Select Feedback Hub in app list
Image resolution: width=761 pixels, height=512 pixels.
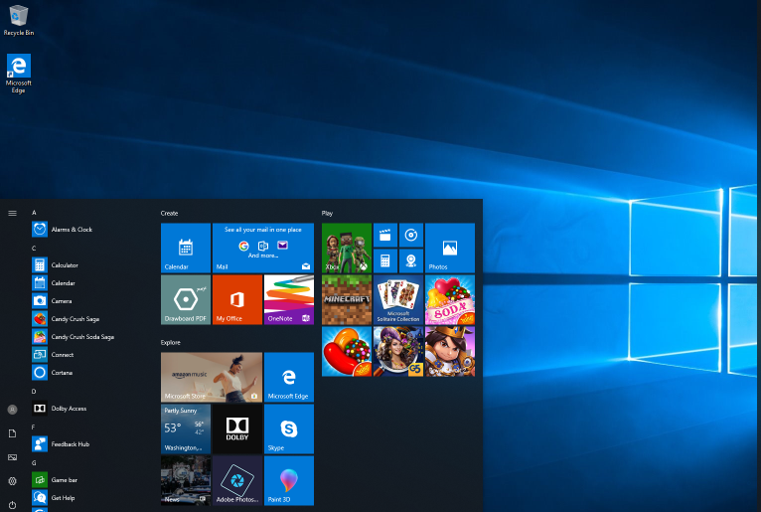(70, 444)
